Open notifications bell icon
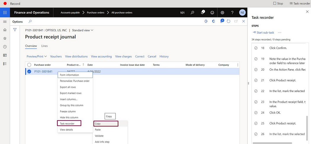The image size is (311, 144). [x=203, y=12]
